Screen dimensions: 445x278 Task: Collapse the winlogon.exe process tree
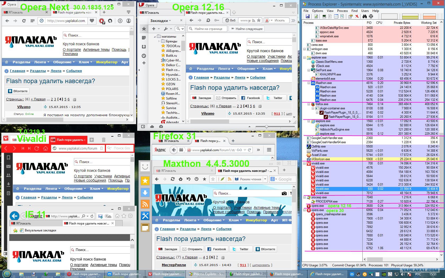[x=304, y=49]
